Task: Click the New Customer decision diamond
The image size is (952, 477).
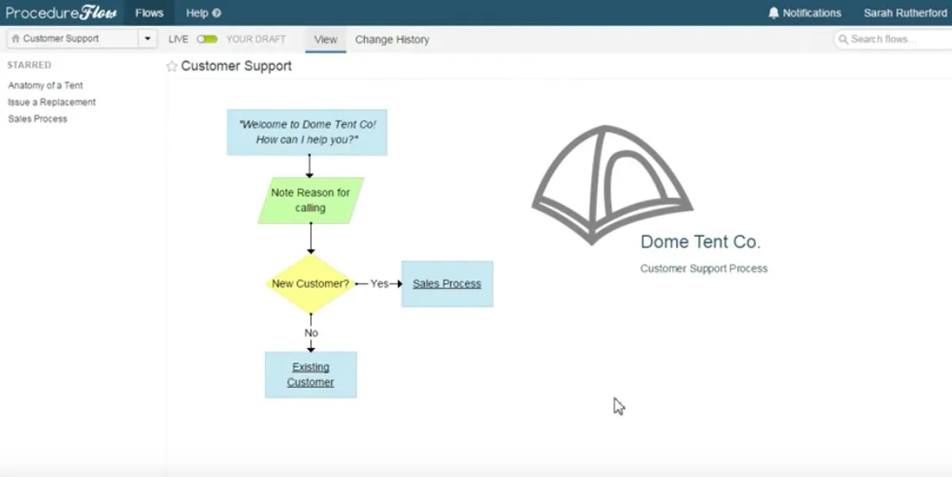Action: point(310,284)
